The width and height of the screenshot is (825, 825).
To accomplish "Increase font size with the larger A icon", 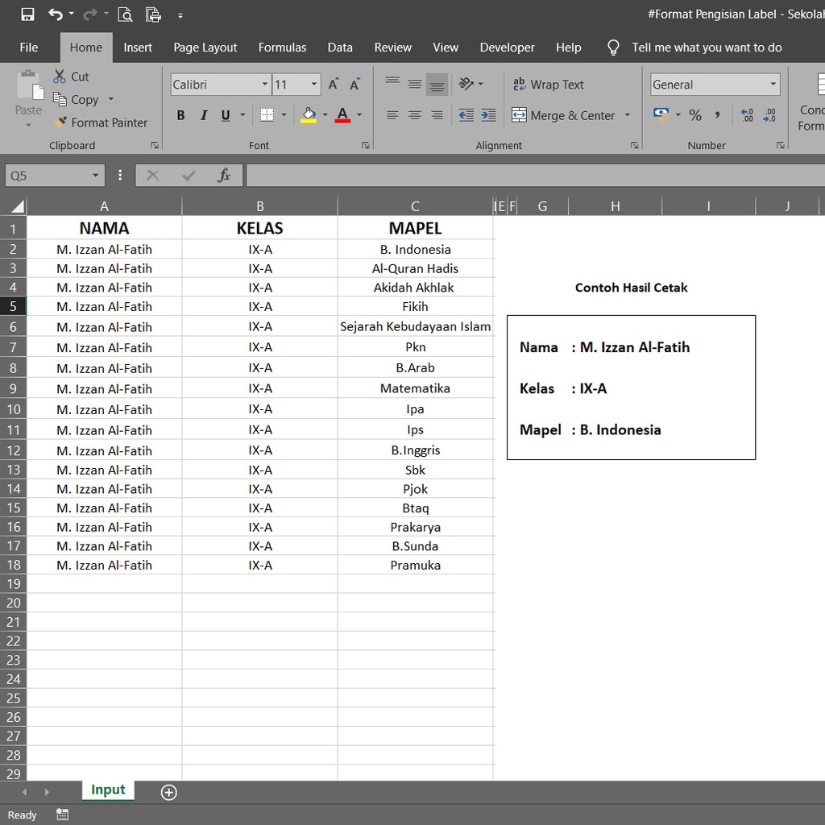I will 334,85.
